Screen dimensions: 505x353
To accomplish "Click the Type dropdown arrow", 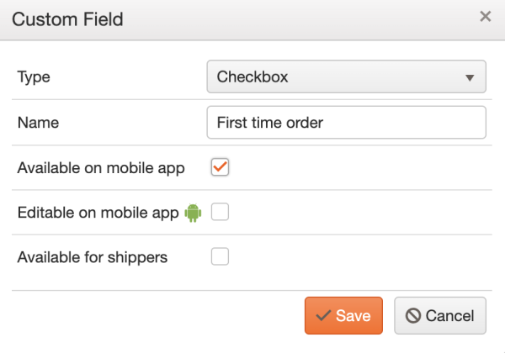I will [x=470, y=77].
